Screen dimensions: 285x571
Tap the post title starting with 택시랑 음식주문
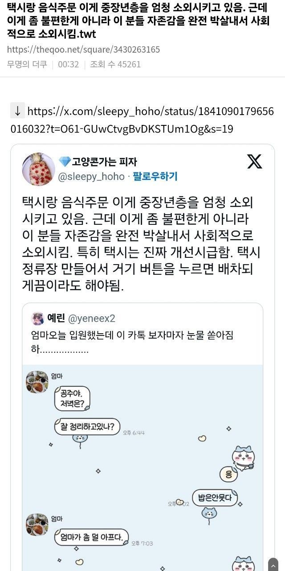coord(138,21)
